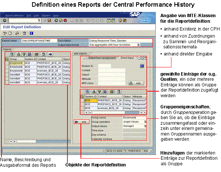
Task: Click the MTE class input field
Action: click(112, 83)
